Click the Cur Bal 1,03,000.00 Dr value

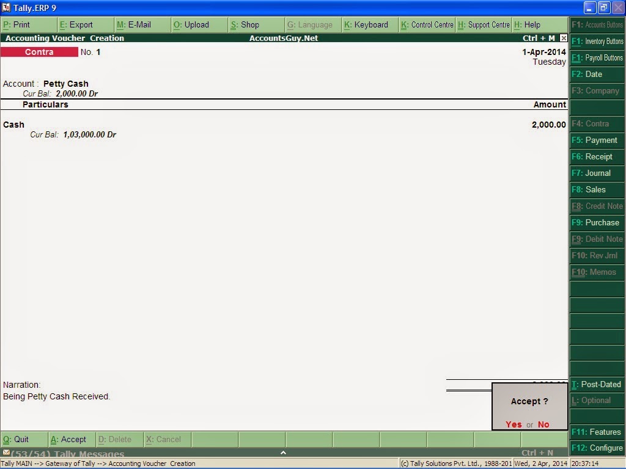89,134
